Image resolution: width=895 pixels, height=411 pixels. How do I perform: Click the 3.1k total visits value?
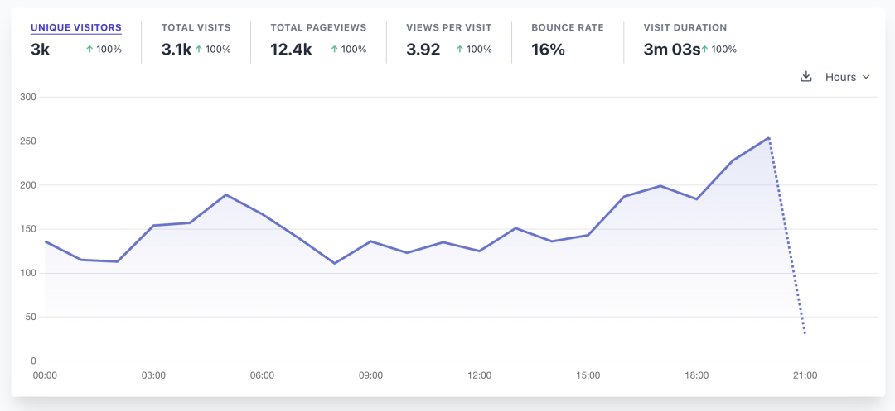pos(177,50)
